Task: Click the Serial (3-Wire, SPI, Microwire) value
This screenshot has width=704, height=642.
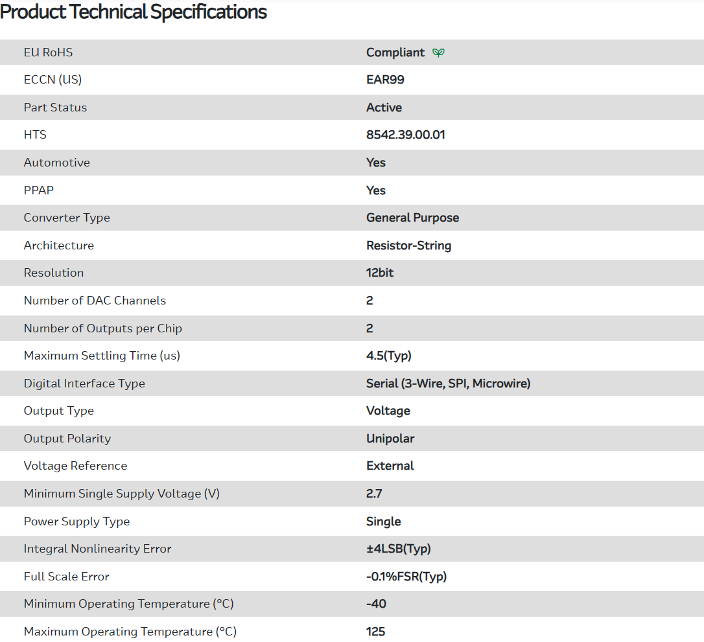Action: tap(448, 384)
